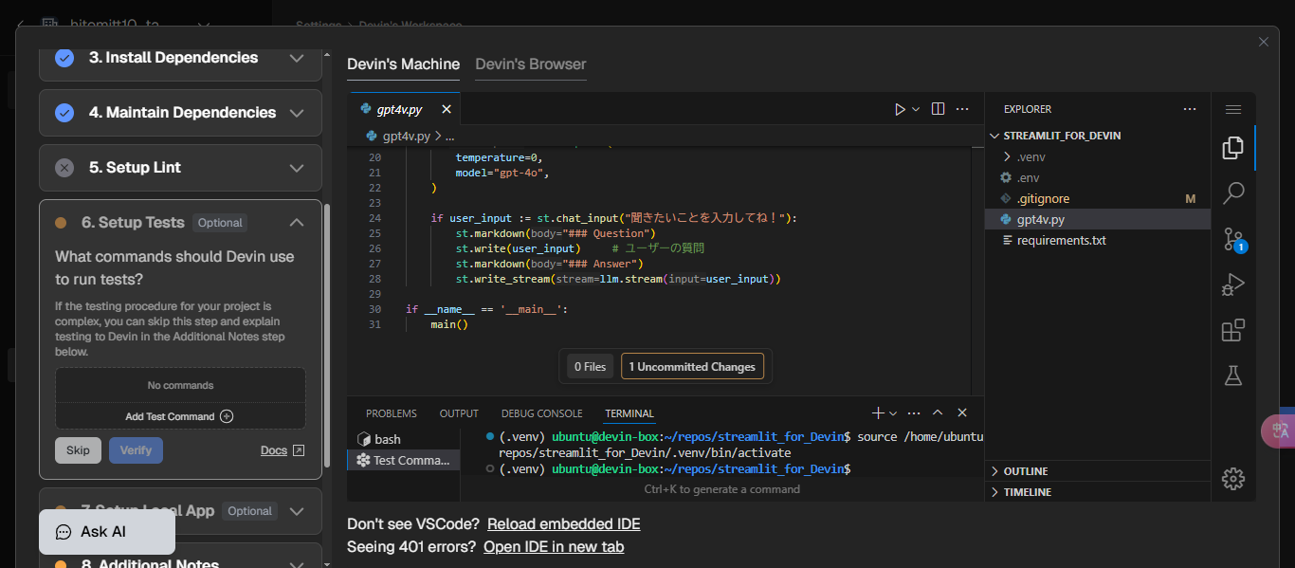Expand the Setup Local App section

coord(297,511)
